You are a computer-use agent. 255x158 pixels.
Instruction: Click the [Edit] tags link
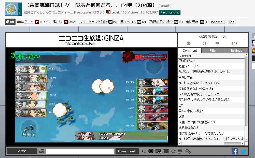(232, 22)
